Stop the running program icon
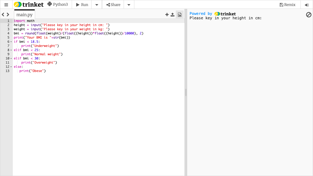 (x=309, y=15)
